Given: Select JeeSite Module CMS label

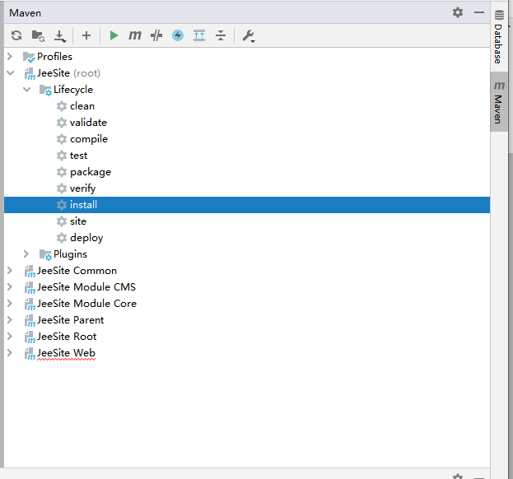Looking at the screenshot, I should coord(86,286).
